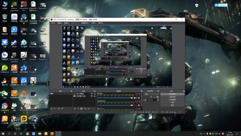Click the transition duration stepper arrows
This screenshot has width=241, height=136.
click(158, 100)
